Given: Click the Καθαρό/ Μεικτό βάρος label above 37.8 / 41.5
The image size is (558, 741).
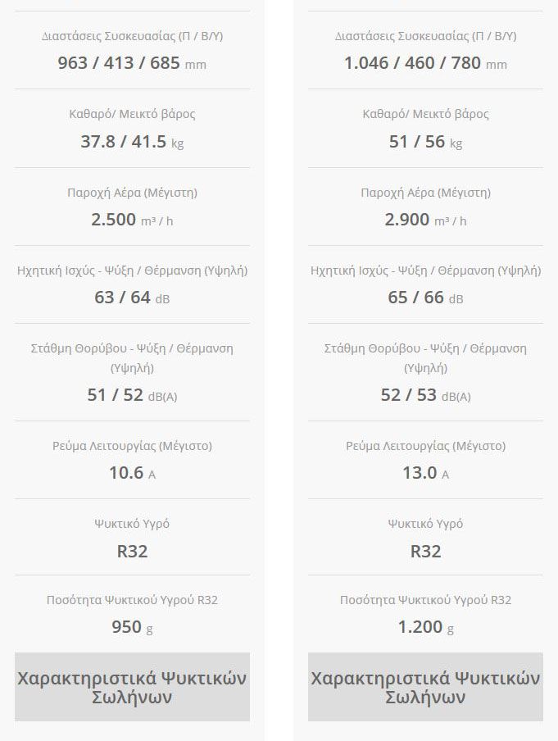Looking at the screenshot, I should click(x=132, y=114).
